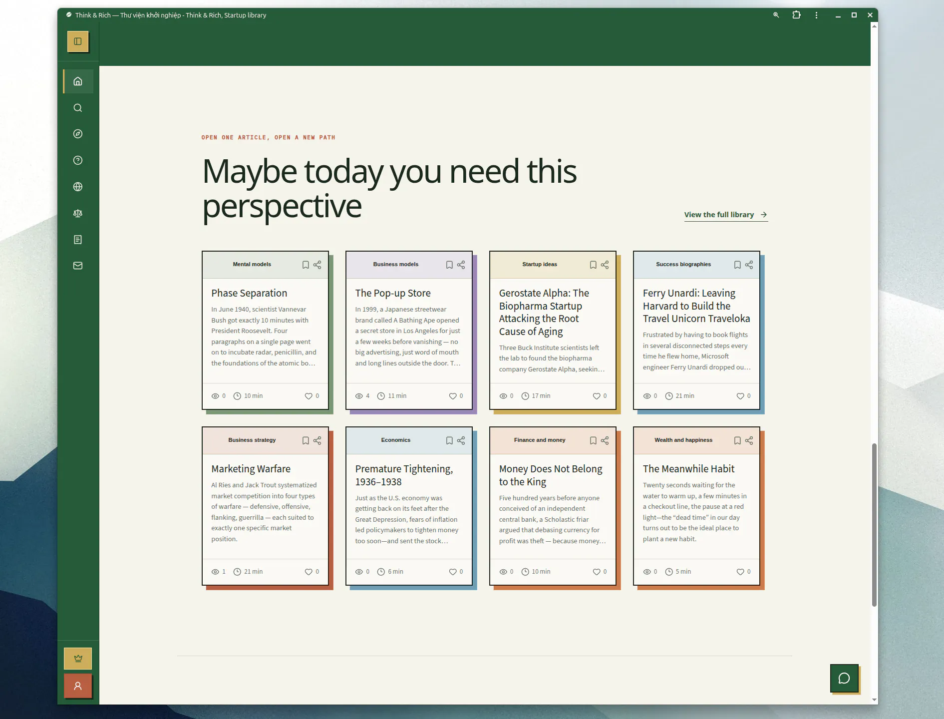Open the Home icon in sidebar
This screenshot has height=719, width=944.
coord(78,81)
